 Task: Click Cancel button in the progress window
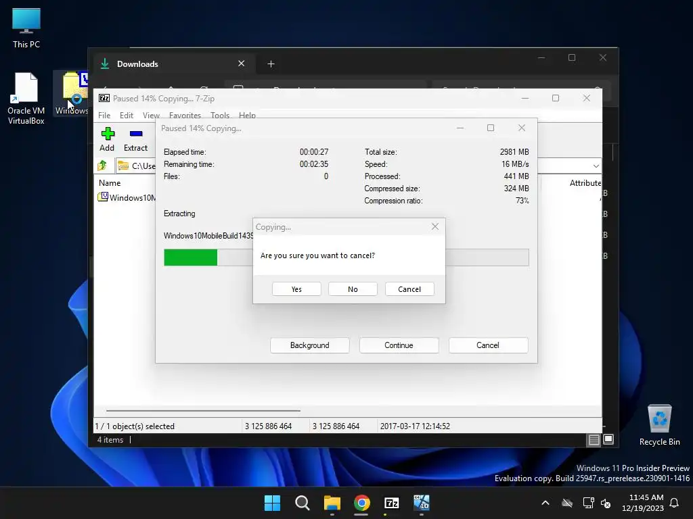click(488, 345)
